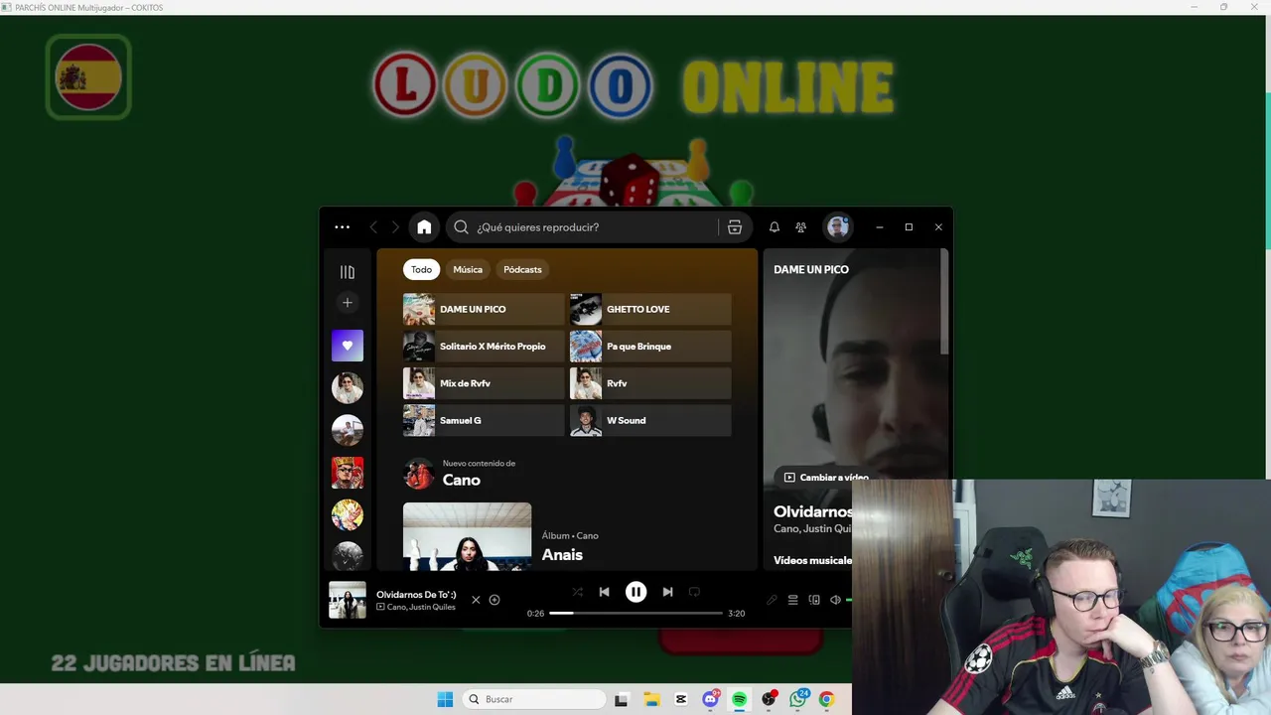
Task: Click the 'DAME UN PICO' right panel header
Action: tap(811, 269)
